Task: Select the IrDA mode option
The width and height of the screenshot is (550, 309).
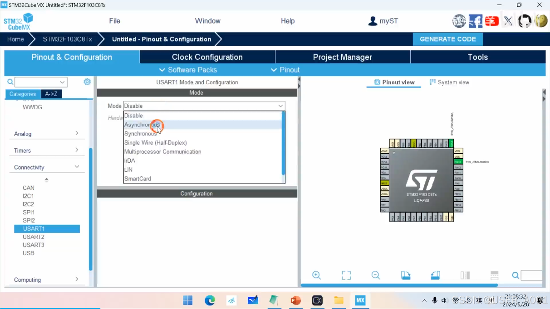Action: tap(203, 161)
